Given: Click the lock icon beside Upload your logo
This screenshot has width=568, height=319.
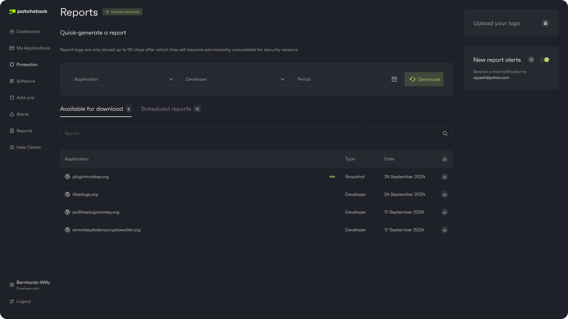Looking at the screenshot, I should [545, 23].
